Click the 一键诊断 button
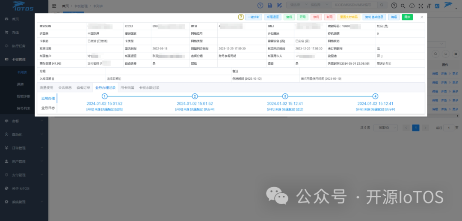The height and width of the screenshot is (221, 462). click(x=253, y=17)
